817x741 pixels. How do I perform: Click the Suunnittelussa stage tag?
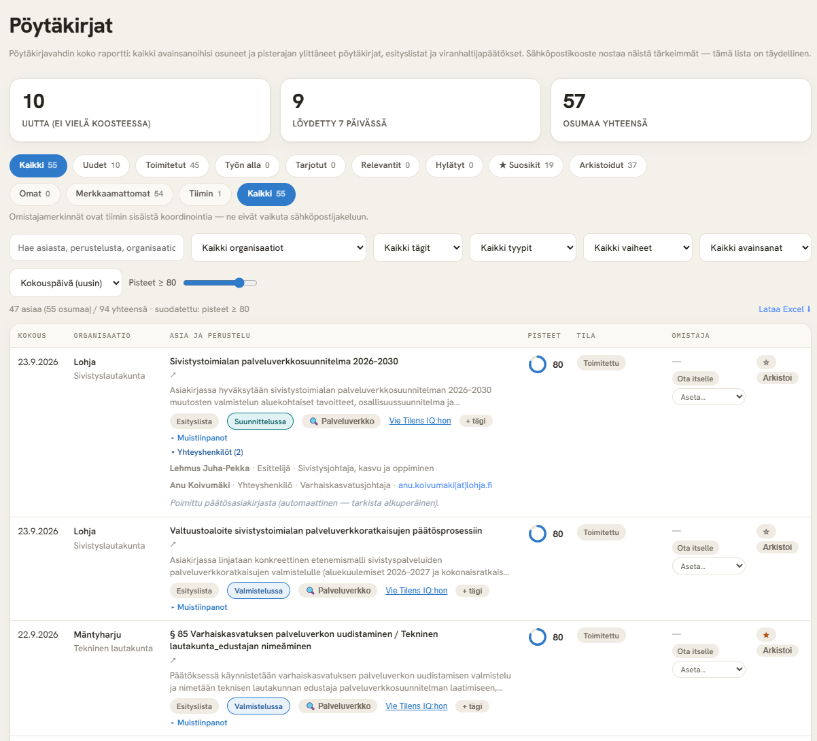(x=260, y=421)
